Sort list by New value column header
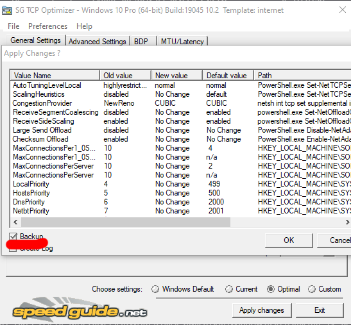The width and height of the screenshot is (351, 325). click(177, 76)
